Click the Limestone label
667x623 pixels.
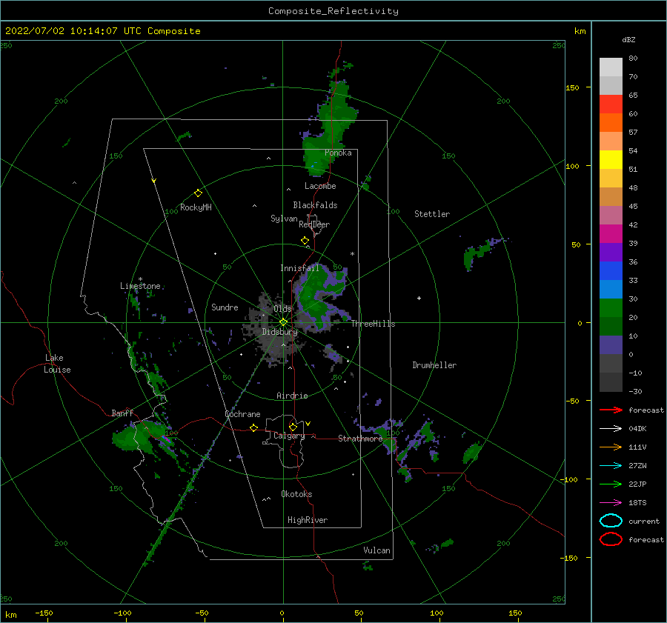140,286
